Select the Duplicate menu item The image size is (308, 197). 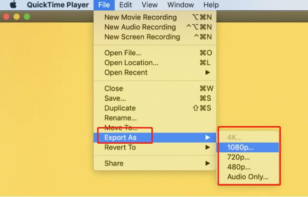[x=155, y=108]
